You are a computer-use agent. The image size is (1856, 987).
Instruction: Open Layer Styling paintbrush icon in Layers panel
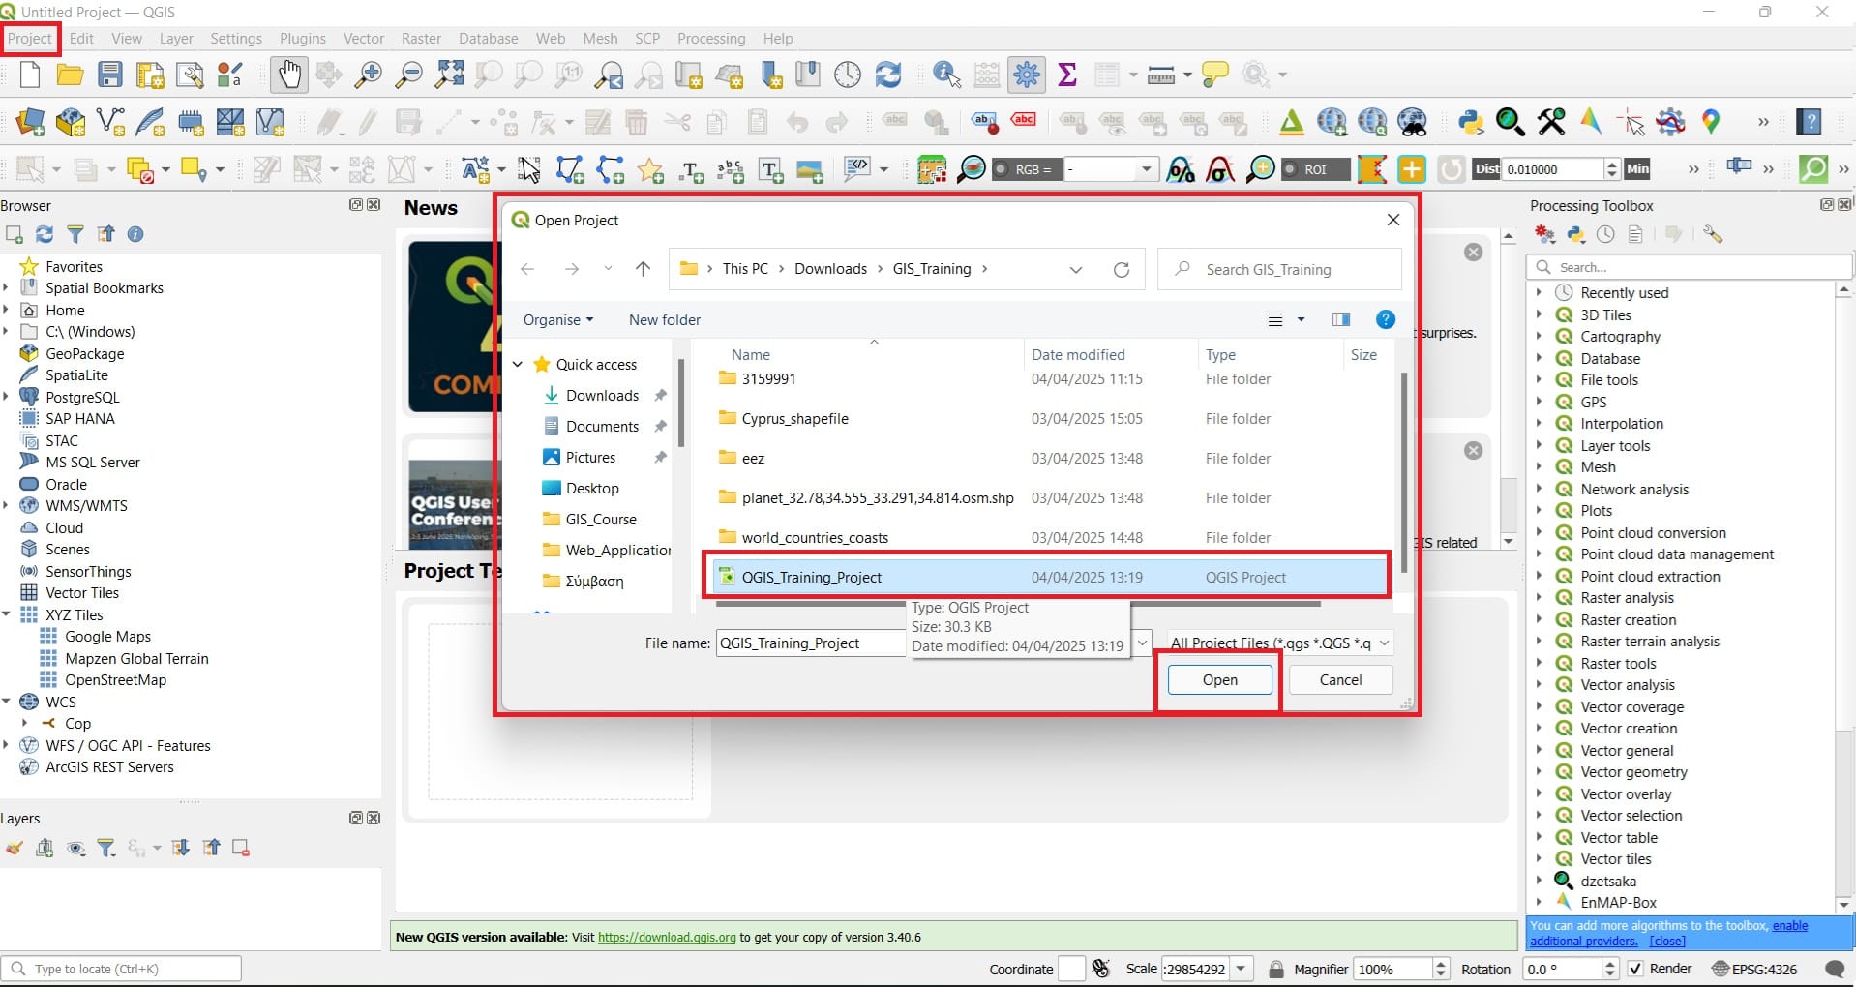pyautogui.click(x=14, y=849)
